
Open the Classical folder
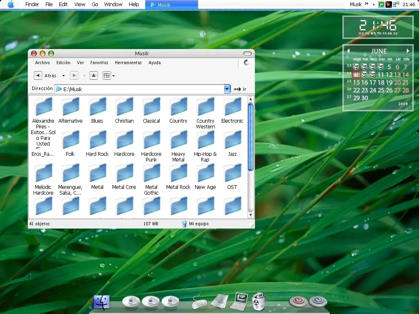pyautogui.click(x=151, y=110)
